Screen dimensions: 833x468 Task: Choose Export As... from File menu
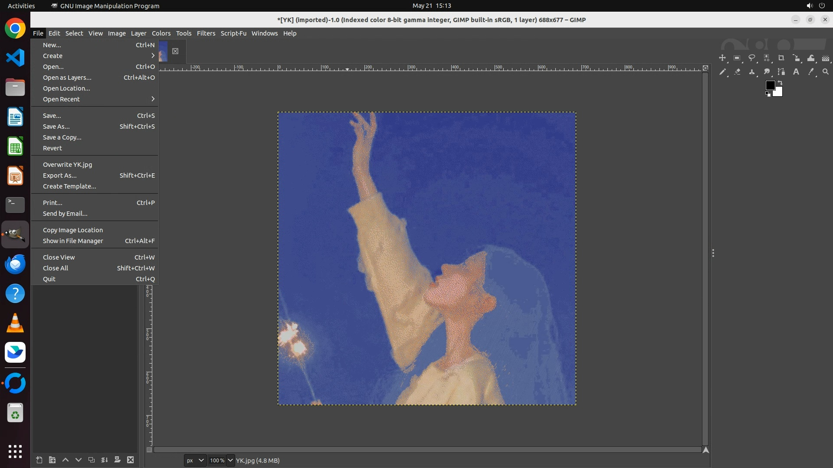[x=60, y=175]
